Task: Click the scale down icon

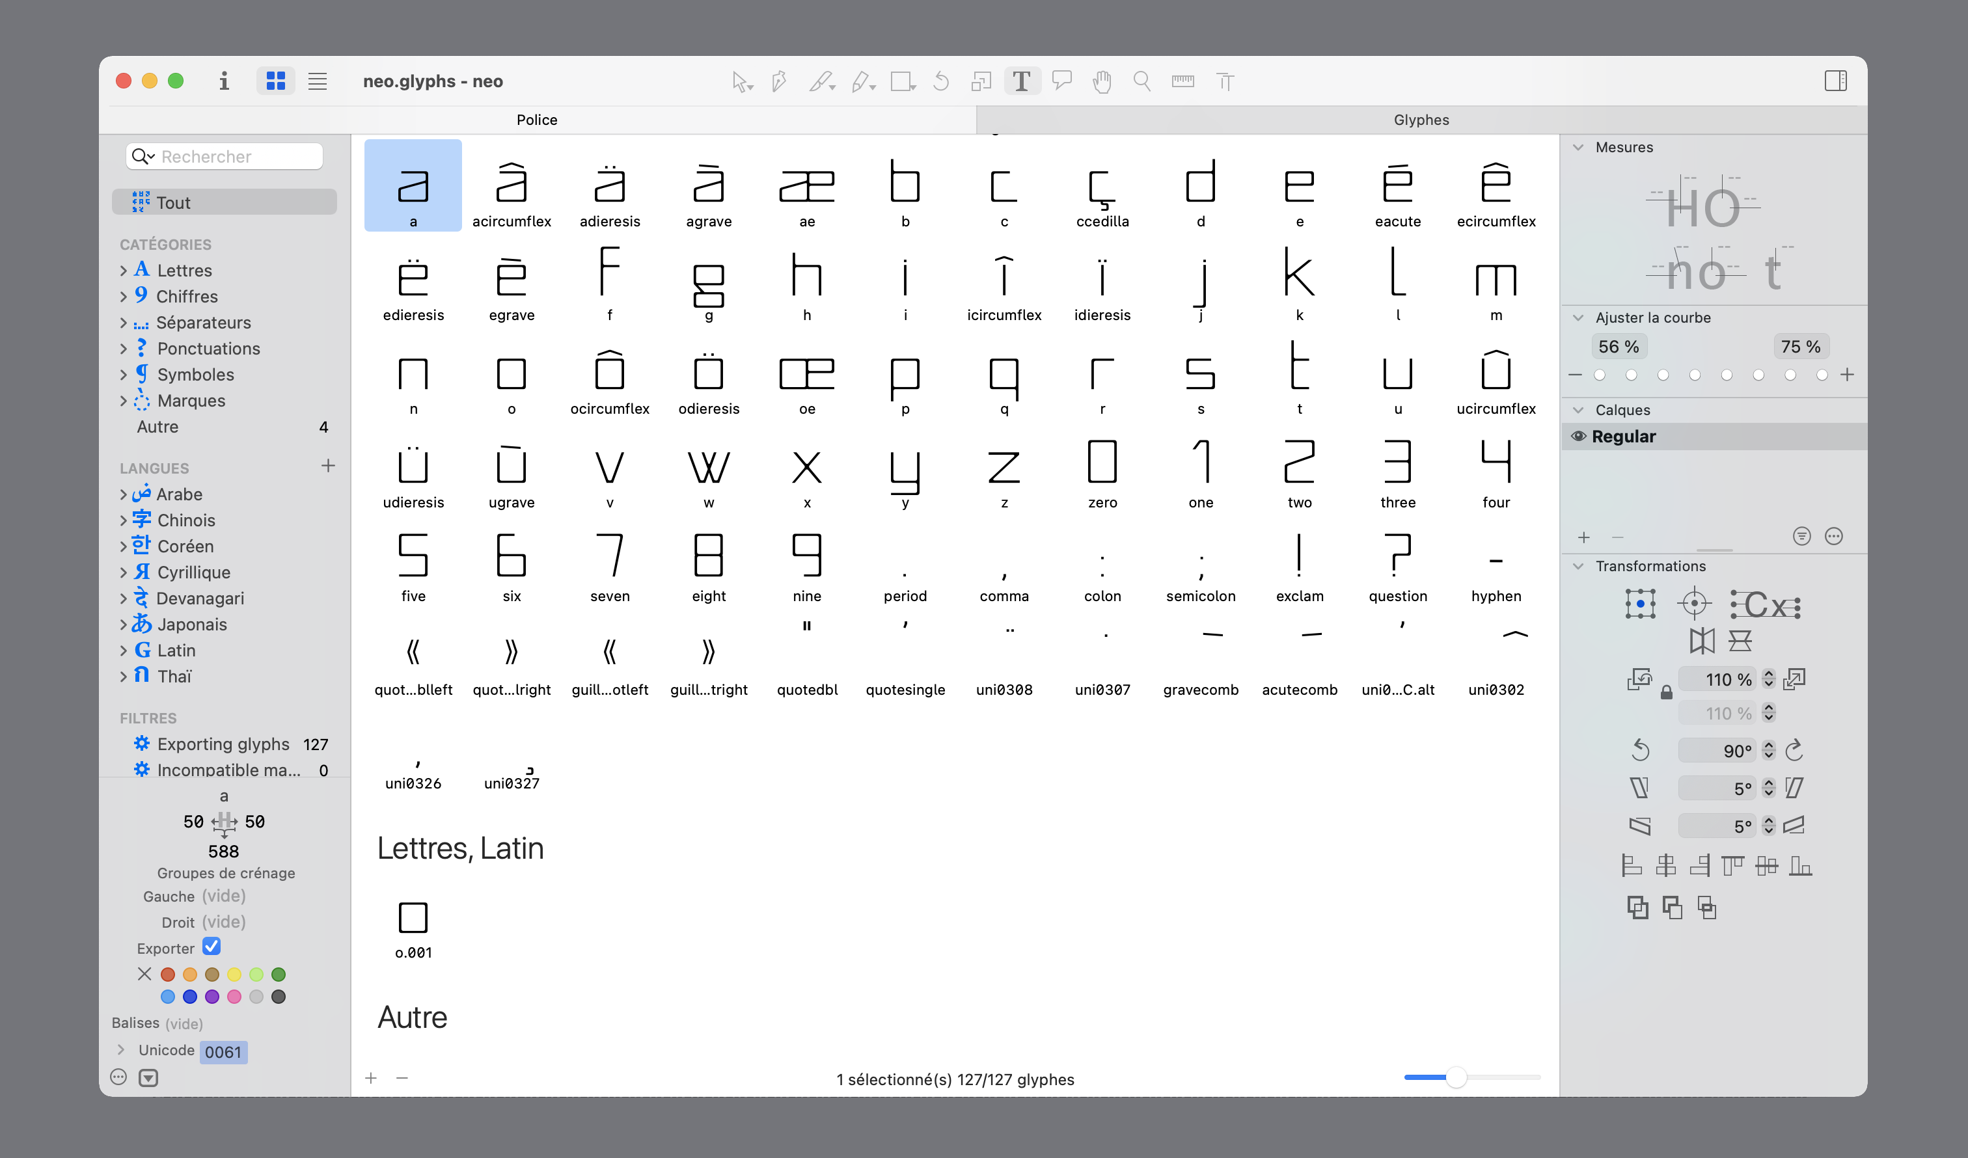Action: pos(1639,679)
